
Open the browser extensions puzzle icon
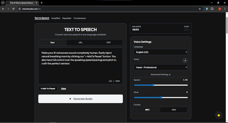[x=212, y=9]
